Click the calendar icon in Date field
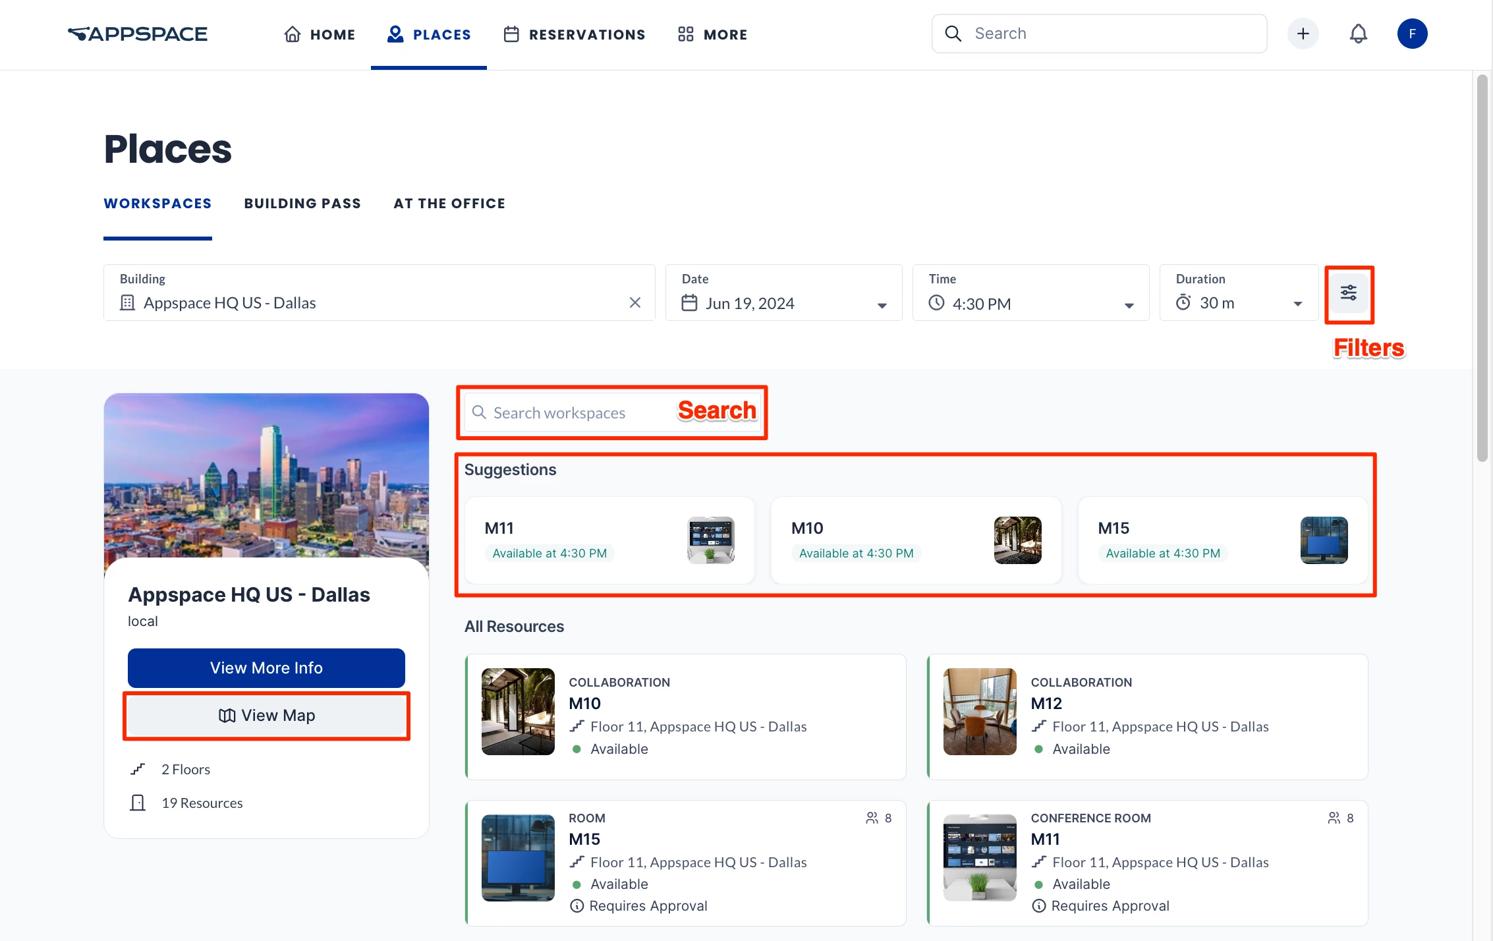 tap(689, 303)
